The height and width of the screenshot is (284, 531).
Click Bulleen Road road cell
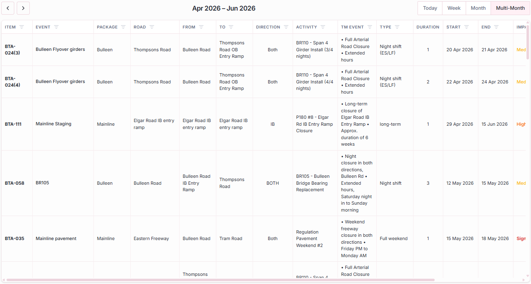tap(147, 183)
